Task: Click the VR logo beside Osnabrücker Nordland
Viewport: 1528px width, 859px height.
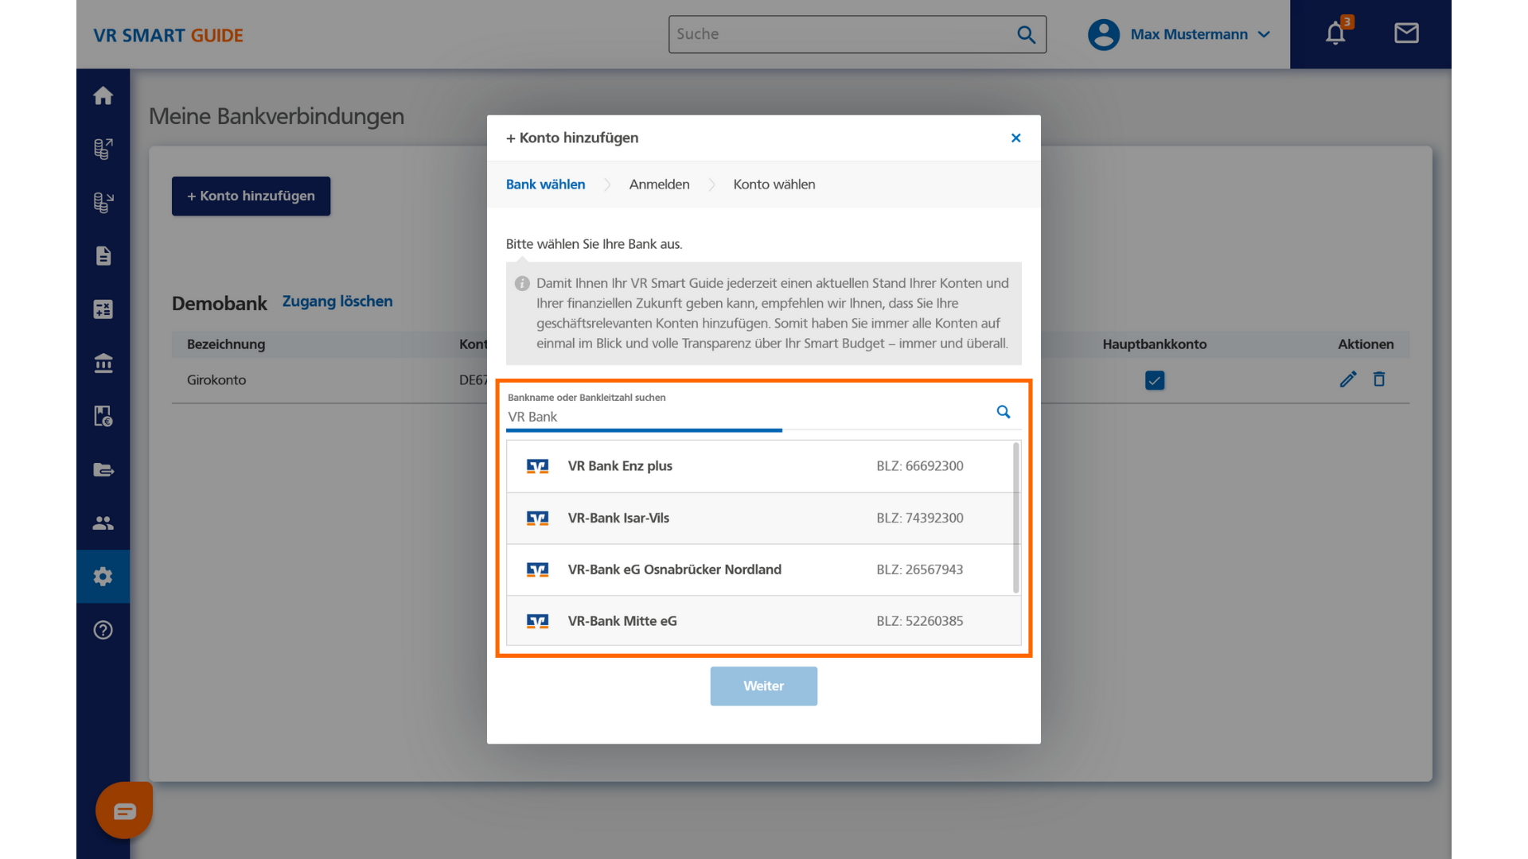Action: 538,569
